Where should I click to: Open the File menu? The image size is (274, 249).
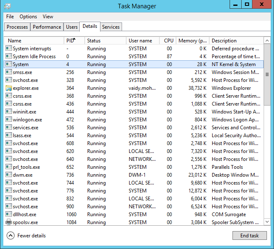tap(10, 17)
